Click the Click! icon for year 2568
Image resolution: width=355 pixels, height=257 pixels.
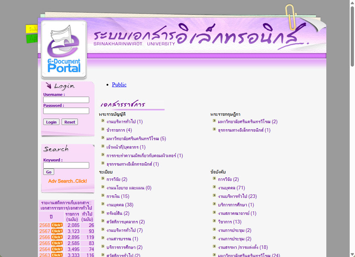pos(57,225)
